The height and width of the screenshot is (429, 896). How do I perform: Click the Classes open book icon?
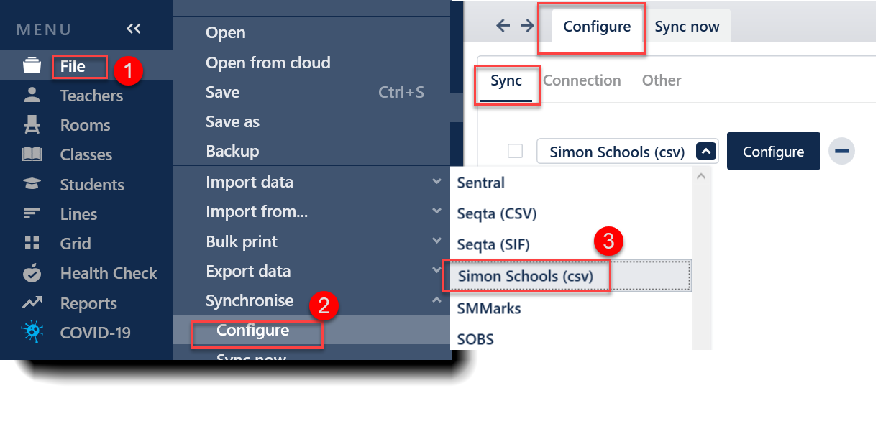(32, 154)
